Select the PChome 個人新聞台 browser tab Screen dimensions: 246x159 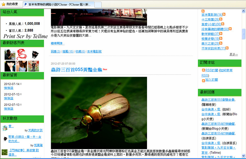coord(59,4)
